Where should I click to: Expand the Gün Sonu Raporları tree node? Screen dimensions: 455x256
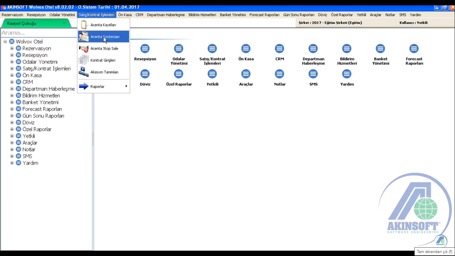click(12, 116)
